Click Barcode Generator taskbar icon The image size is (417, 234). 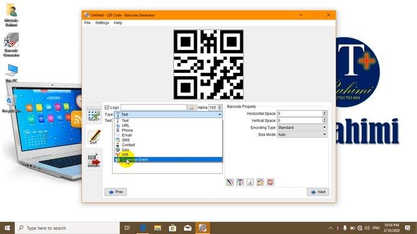(203, 228)
